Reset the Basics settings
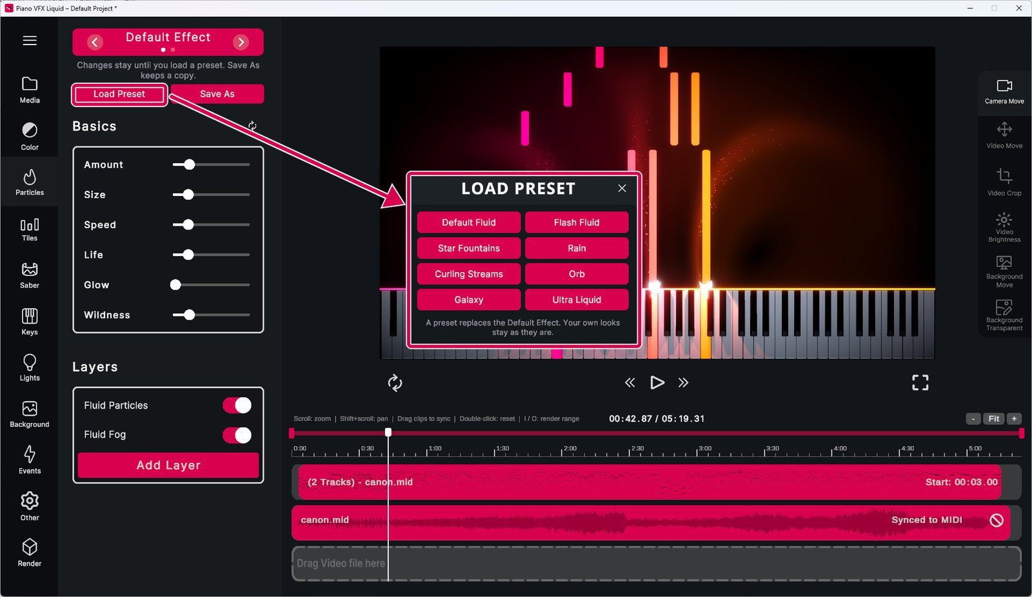 [x=252, y=126]
